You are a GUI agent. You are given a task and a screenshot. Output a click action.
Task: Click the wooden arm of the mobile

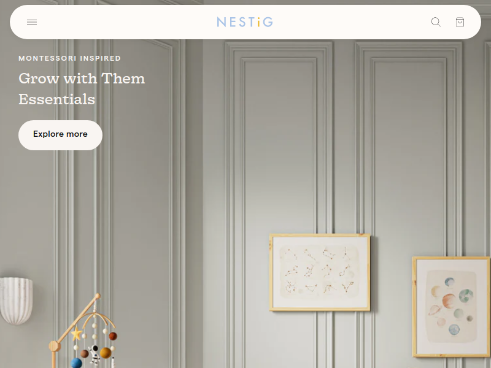tap(78, 318)
